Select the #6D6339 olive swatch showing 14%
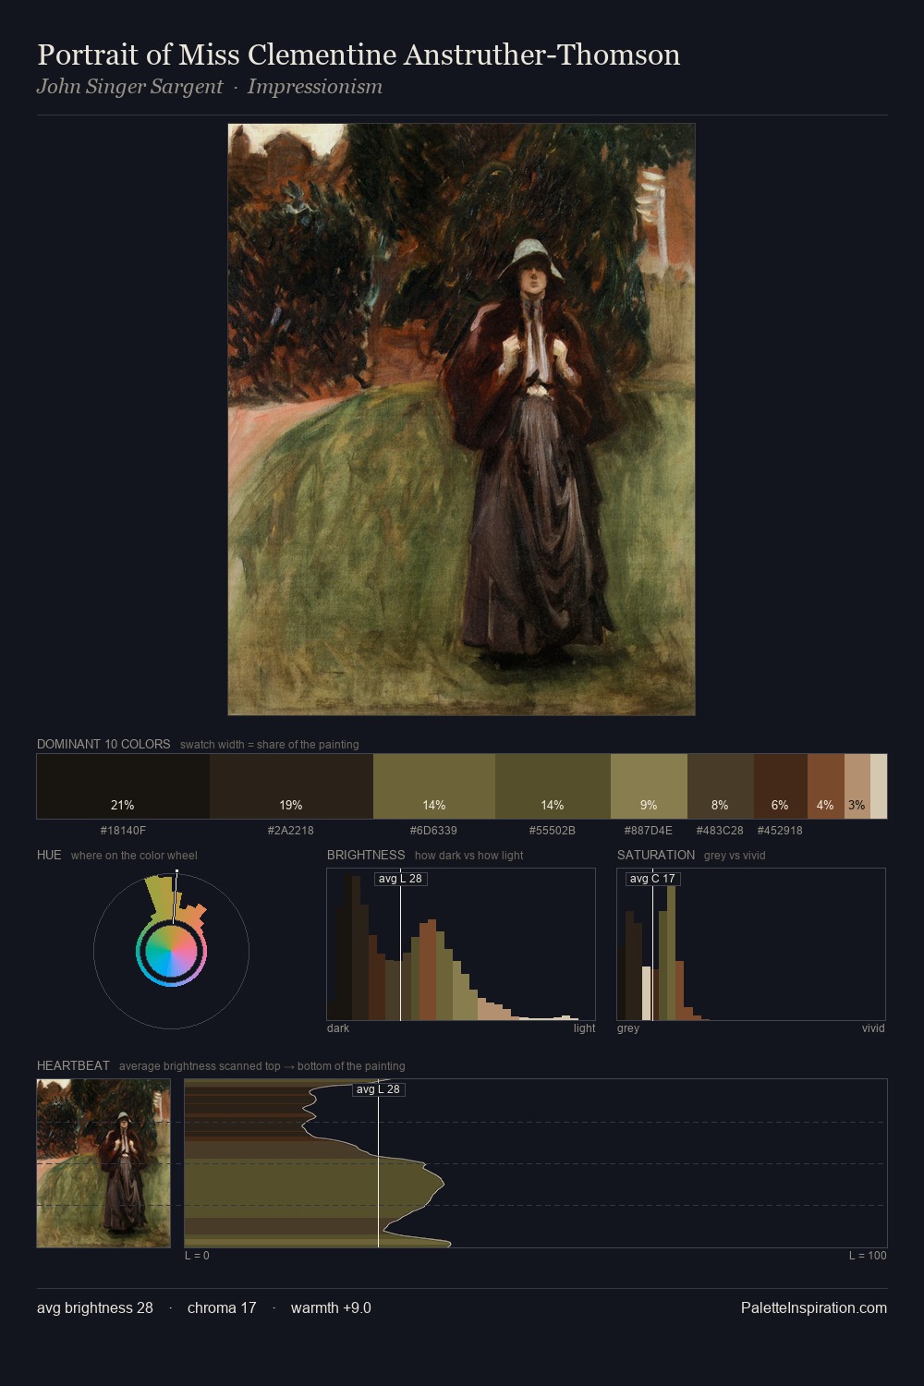Screen dimensions: 924x1386 434,786
